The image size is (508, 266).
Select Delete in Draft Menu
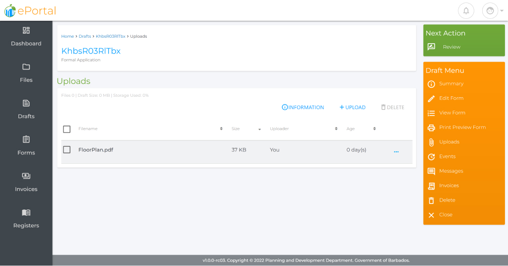447,200
